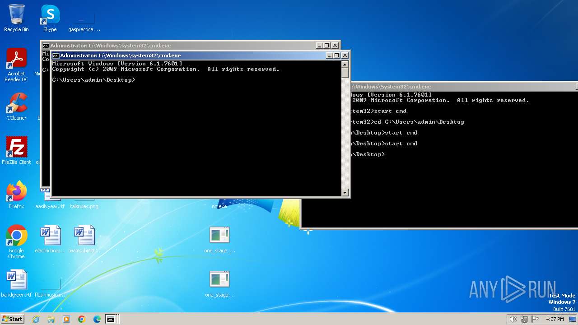Open Windows Media Player taskbar icon
The height and width of the screenshot is (325, 578).
(x=66, y=319)
